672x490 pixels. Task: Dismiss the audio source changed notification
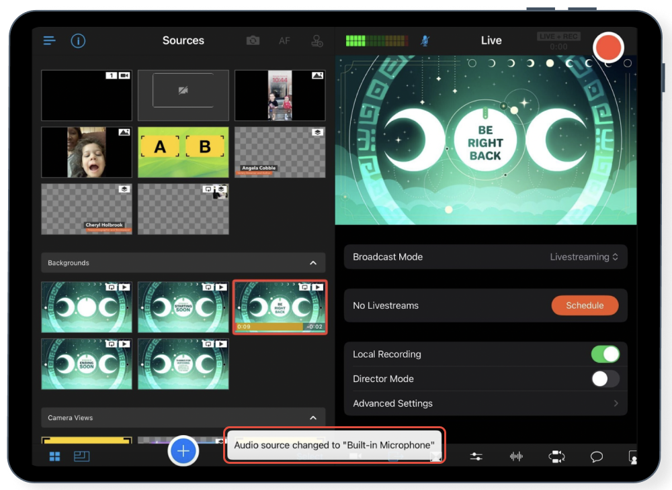click(334, 445)
